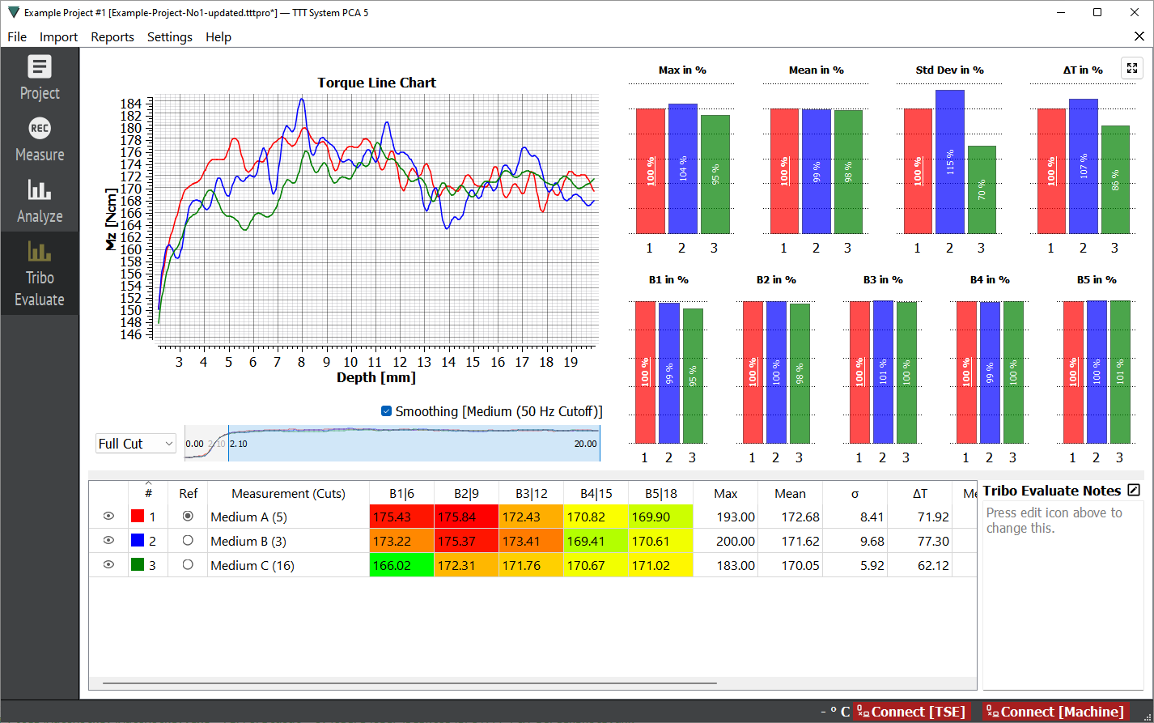The height and width of the screenshot is (723, 1154).
Task: Open the Settings menu
Action: [x=170, y=36]
